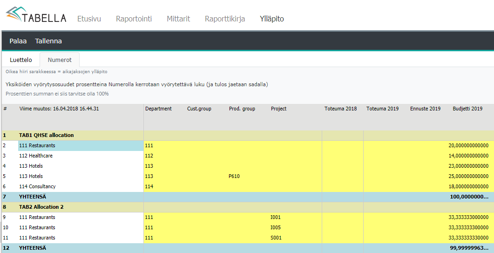The image size is (494, 253).
Task: Open the Raportointi menu
Action: pyautogui.click(x=134, y=19)
